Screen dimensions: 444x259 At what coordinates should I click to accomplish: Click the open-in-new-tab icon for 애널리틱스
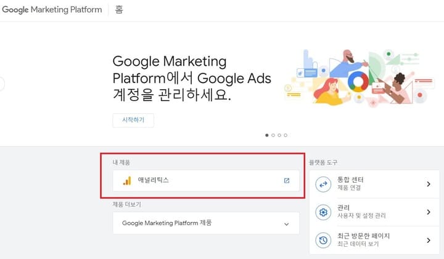coord(287,180)
